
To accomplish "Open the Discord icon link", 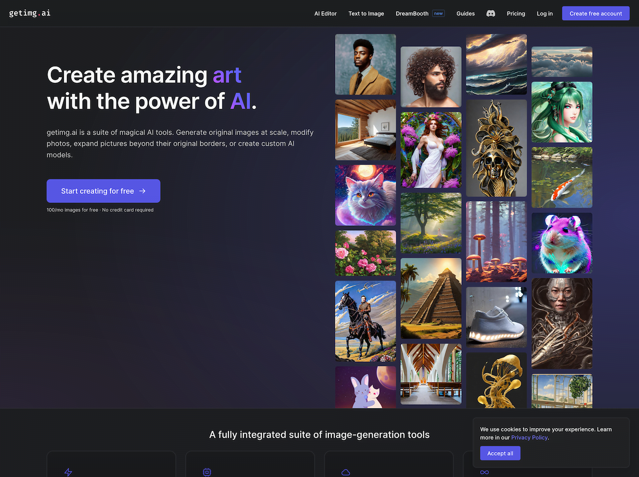I will click(x=491, y=13).
